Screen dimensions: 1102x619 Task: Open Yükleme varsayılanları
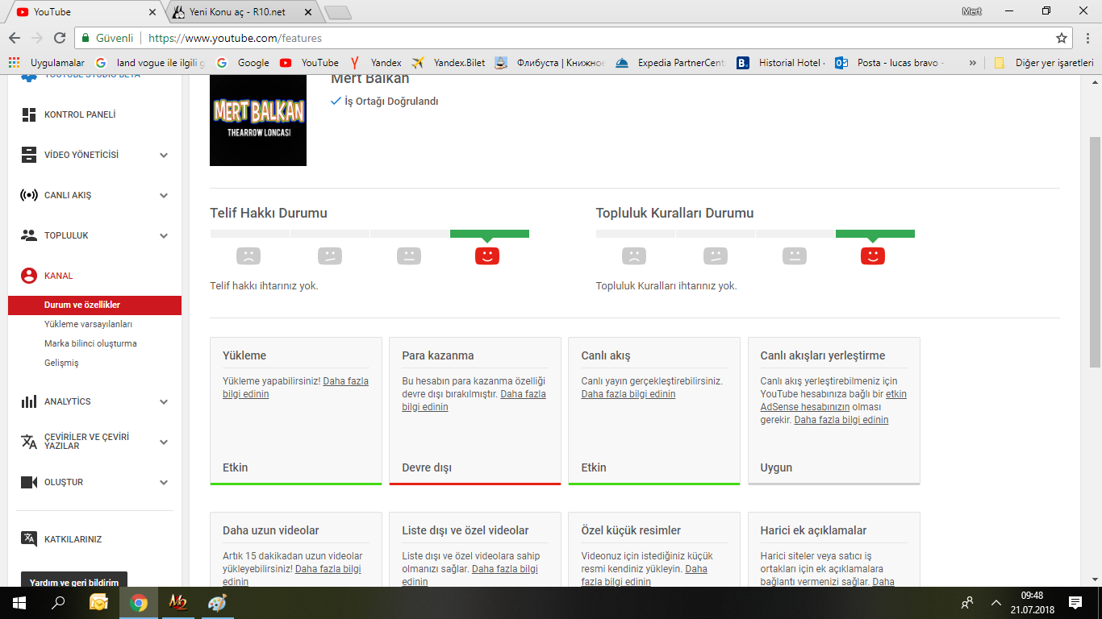click(88, 324)
